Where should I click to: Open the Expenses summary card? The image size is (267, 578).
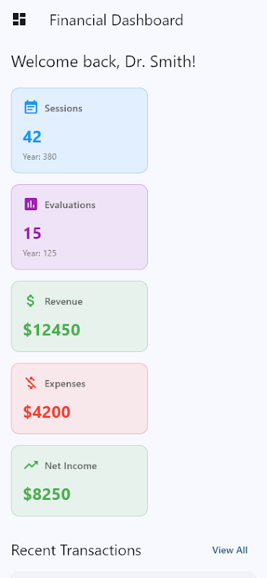tap(79, 399)
